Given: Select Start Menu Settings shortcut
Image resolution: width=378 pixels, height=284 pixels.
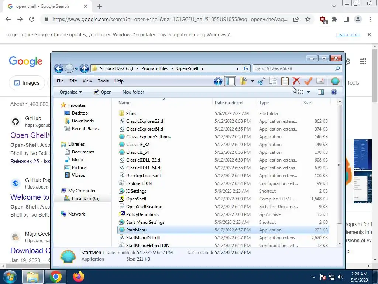Looking at the screenshot, I should 145,222.
